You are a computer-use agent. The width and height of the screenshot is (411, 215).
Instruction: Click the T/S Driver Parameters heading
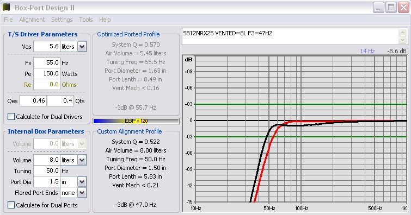[42, 34]
